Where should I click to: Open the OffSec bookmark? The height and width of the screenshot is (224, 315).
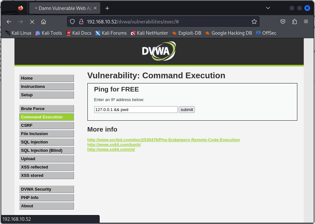tap(266, 33)
